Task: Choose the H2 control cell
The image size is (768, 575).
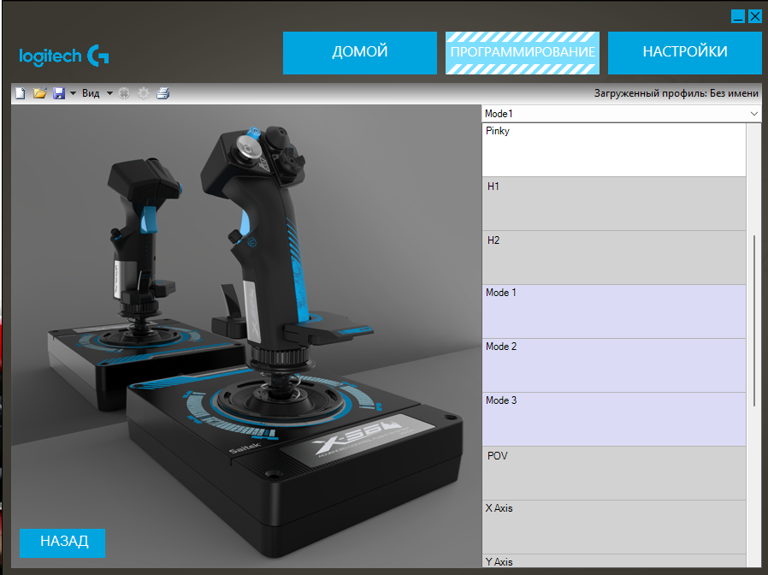Action: pos(614,258)
